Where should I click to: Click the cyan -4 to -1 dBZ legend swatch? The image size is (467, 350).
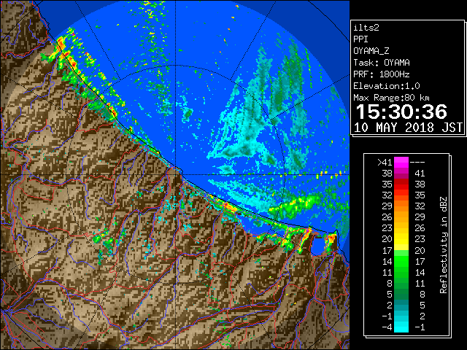(401, 327)
